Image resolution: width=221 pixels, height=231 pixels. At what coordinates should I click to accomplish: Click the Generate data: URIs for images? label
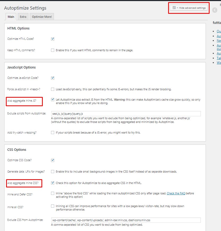pos(26,172)
